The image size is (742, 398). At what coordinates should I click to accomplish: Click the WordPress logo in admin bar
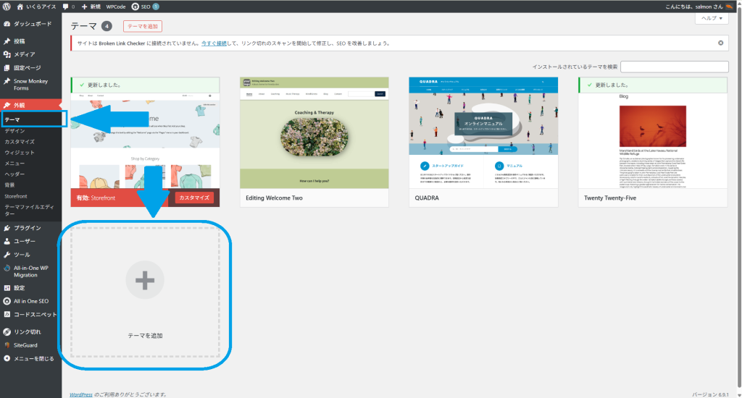pyautogui.click(x=7, y=7)
